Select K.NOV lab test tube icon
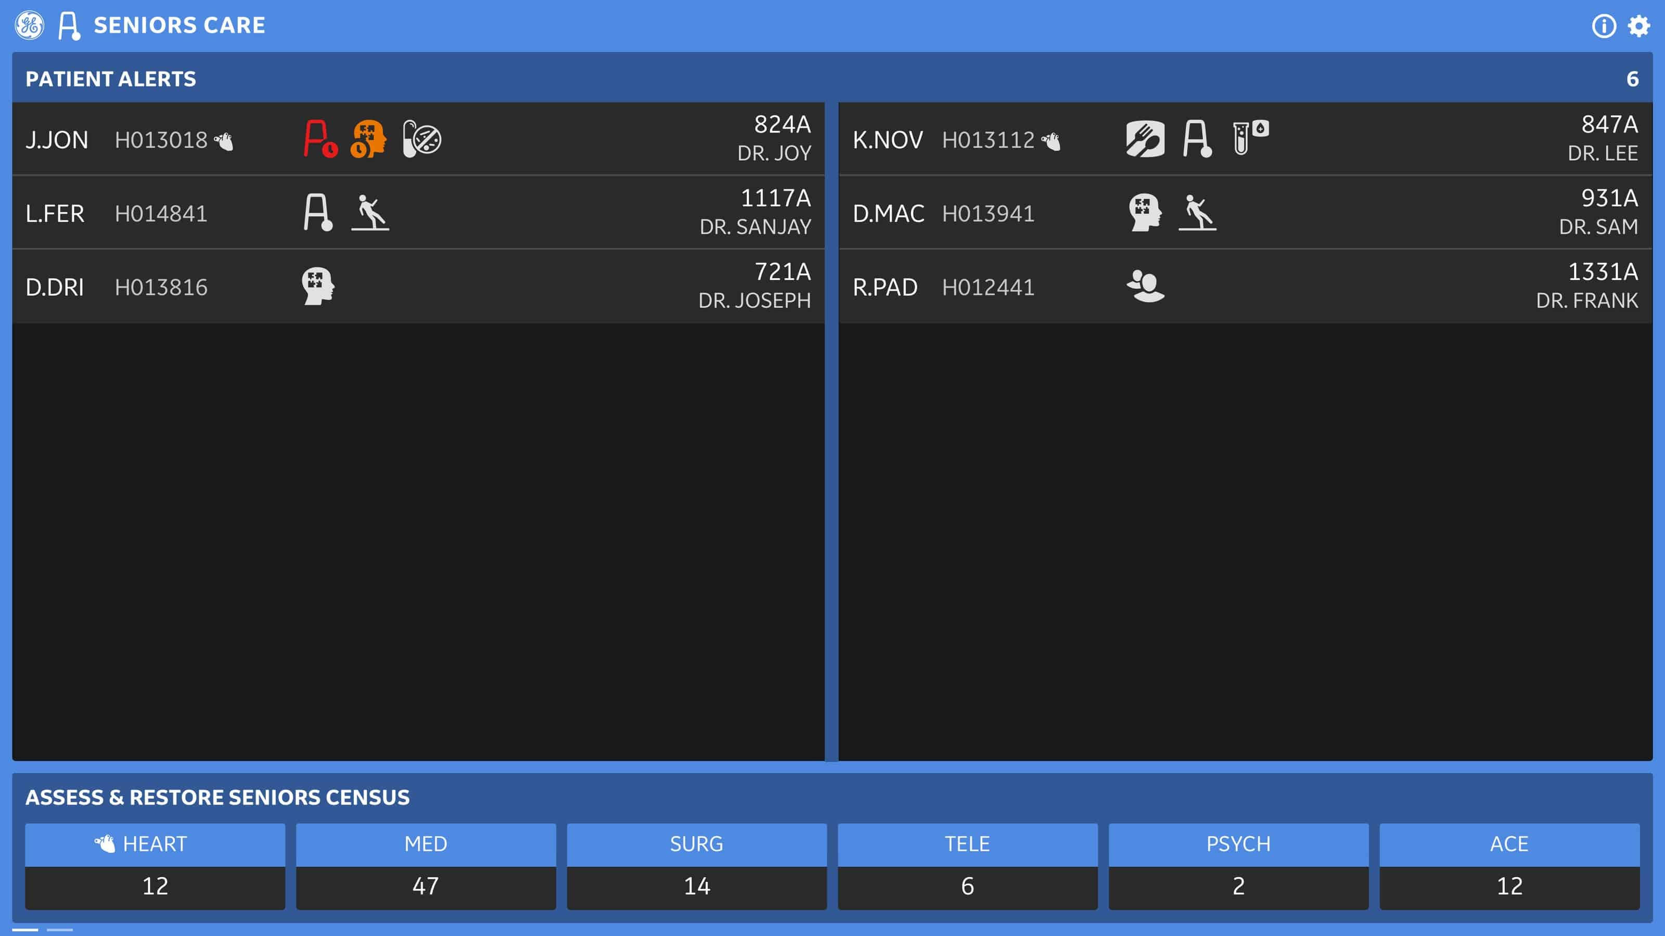 coord(1251,138)
